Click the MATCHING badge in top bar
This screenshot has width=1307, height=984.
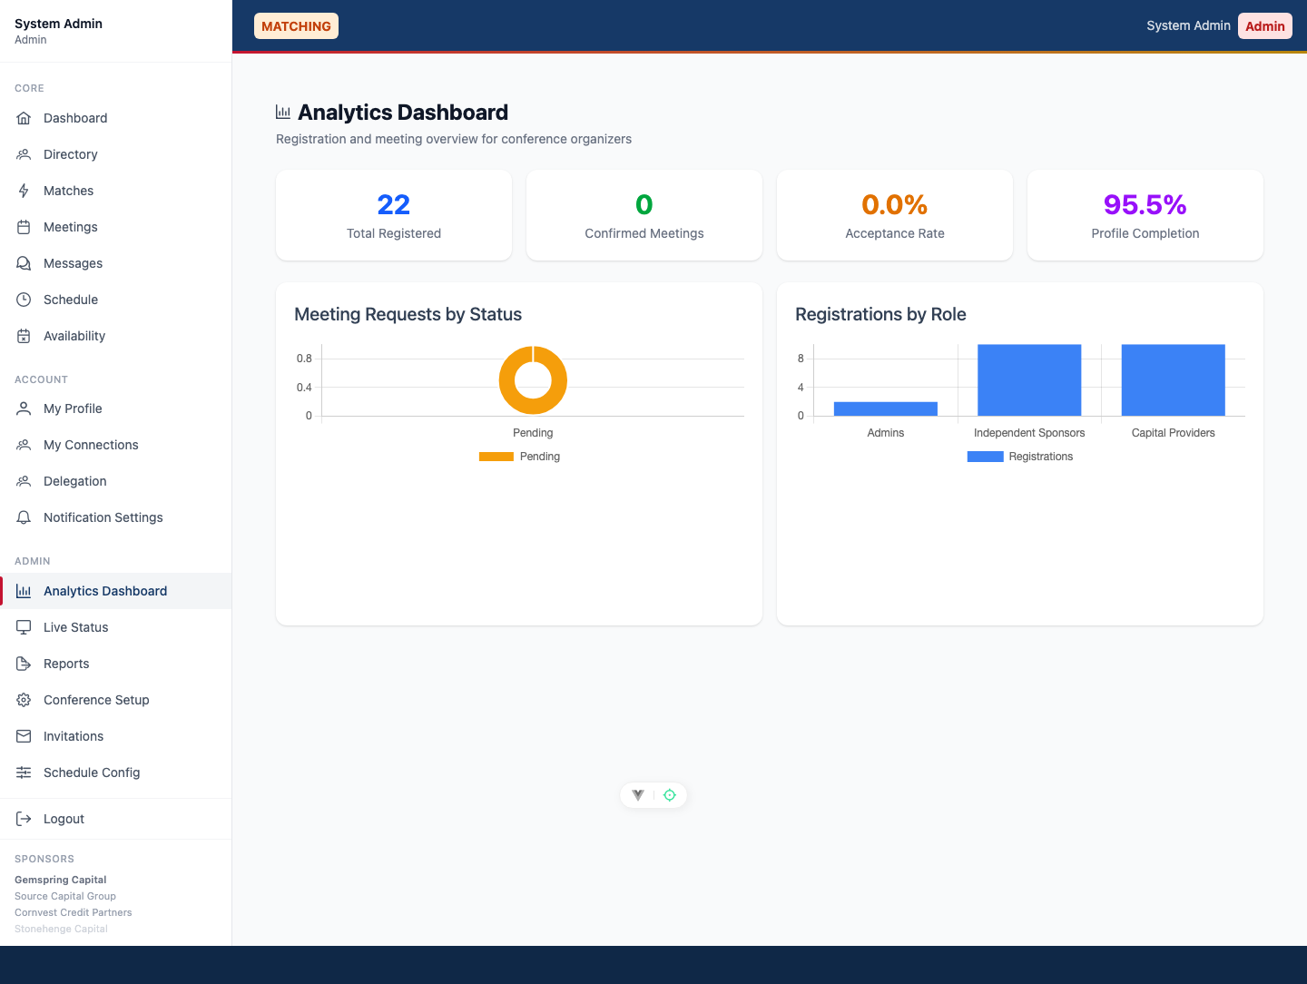pyautogui.click(x=296, y=25)
